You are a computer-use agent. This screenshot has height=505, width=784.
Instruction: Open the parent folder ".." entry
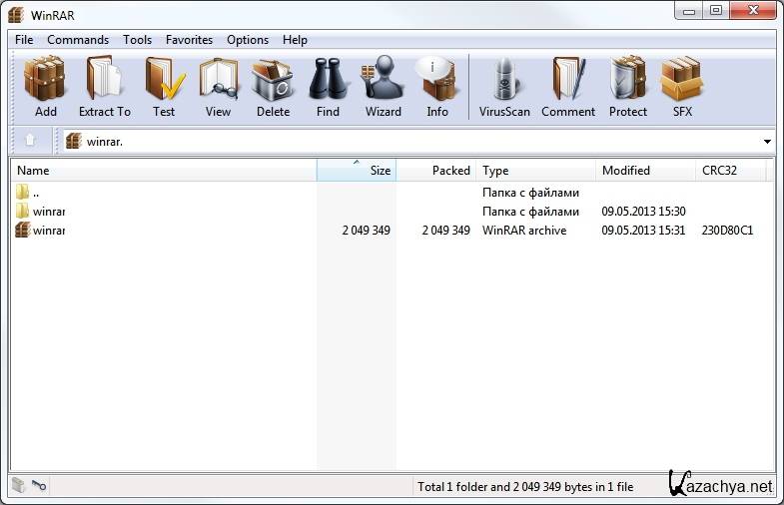point(35,193)
